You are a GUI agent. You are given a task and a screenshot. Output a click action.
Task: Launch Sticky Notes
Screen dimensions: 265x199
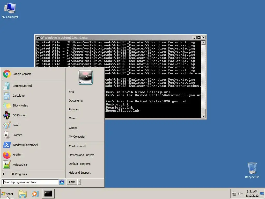[x=33, y=105]
